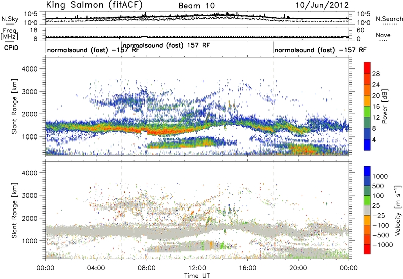Click the '12' tick on Power colorbar

click(x=376, y=118)
